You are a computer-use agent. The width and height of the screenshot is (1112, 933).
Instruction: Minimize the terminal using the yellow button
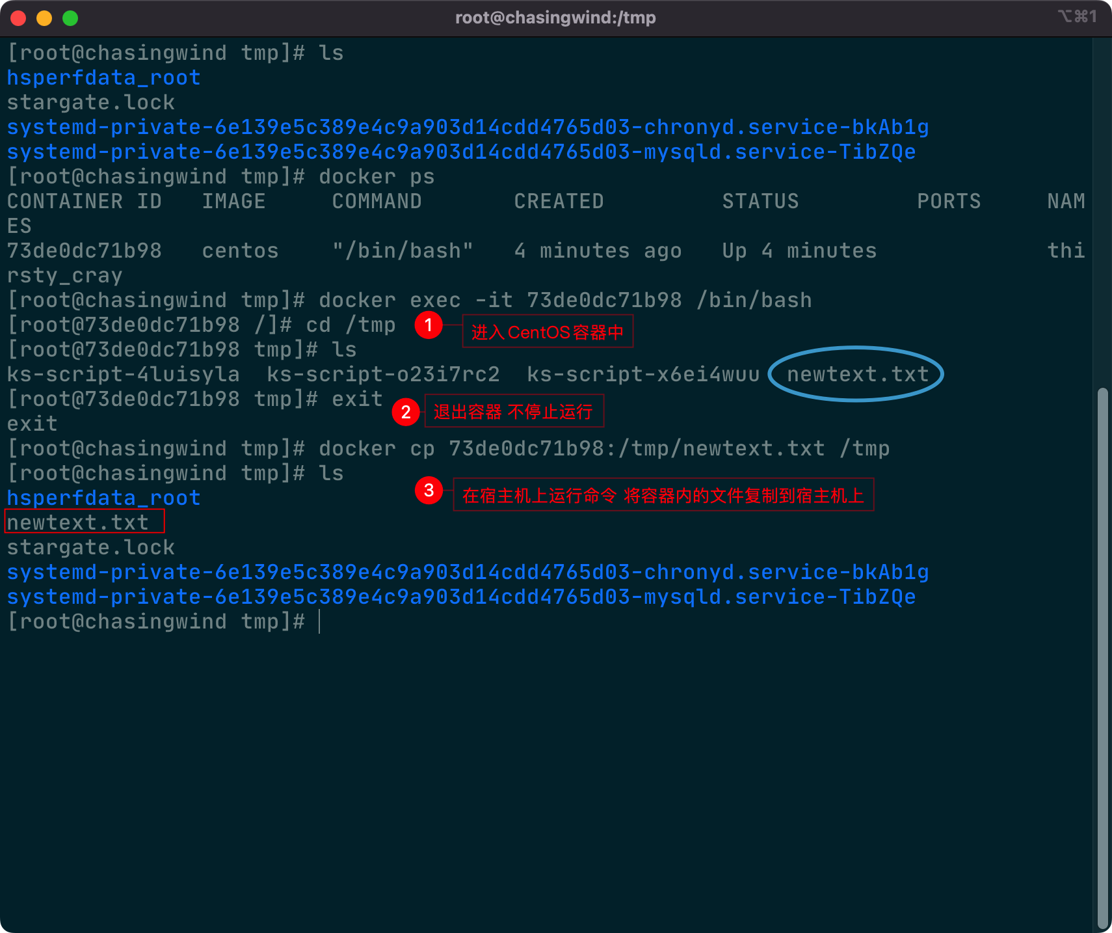(x=44, y=18)
